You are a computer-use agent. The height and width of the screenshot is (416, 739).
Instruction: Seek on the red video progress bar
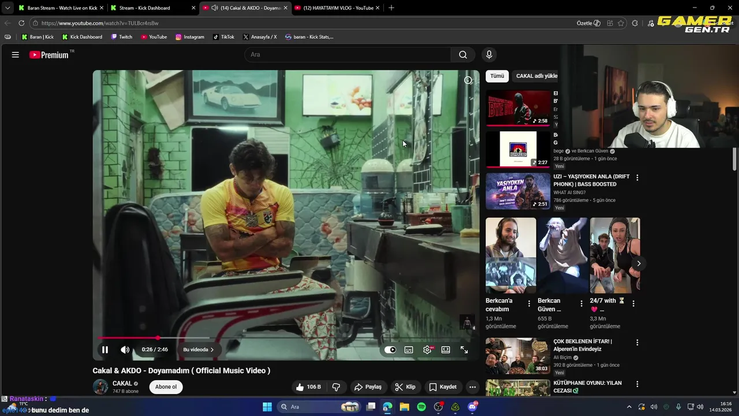tap(286, 338)
